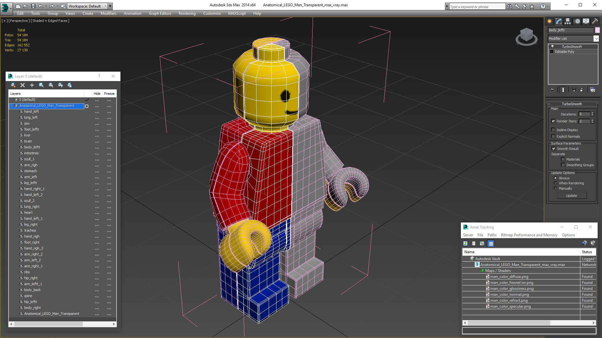
Task: Click the Undo arrow icon
Action: coord(40,6)
